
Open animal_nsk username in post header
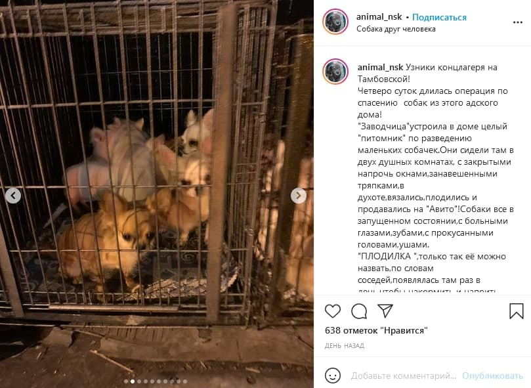379,17
